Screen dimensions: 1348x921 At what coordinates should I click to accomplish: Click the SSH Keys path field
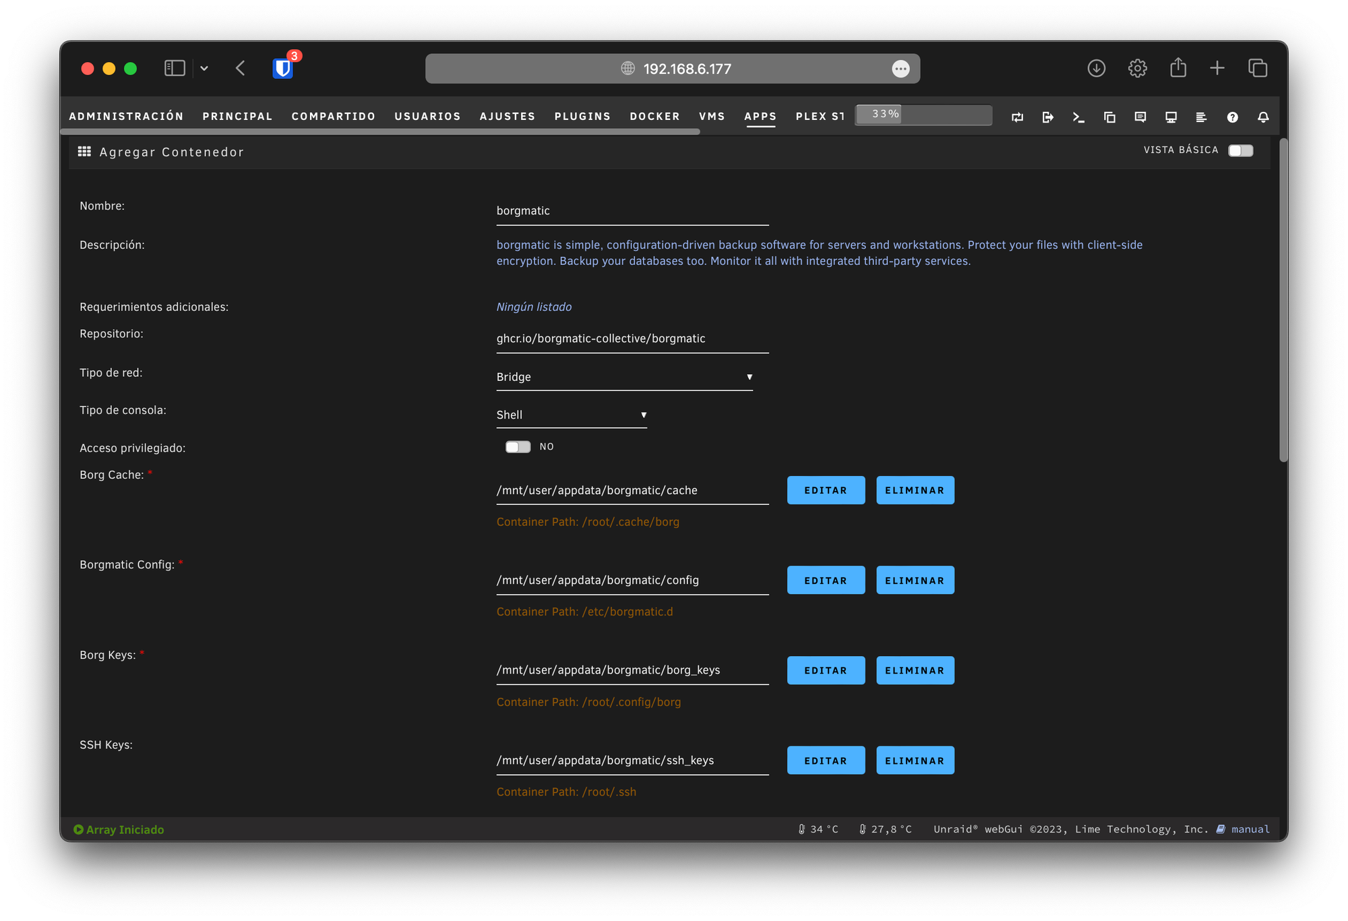632,761
